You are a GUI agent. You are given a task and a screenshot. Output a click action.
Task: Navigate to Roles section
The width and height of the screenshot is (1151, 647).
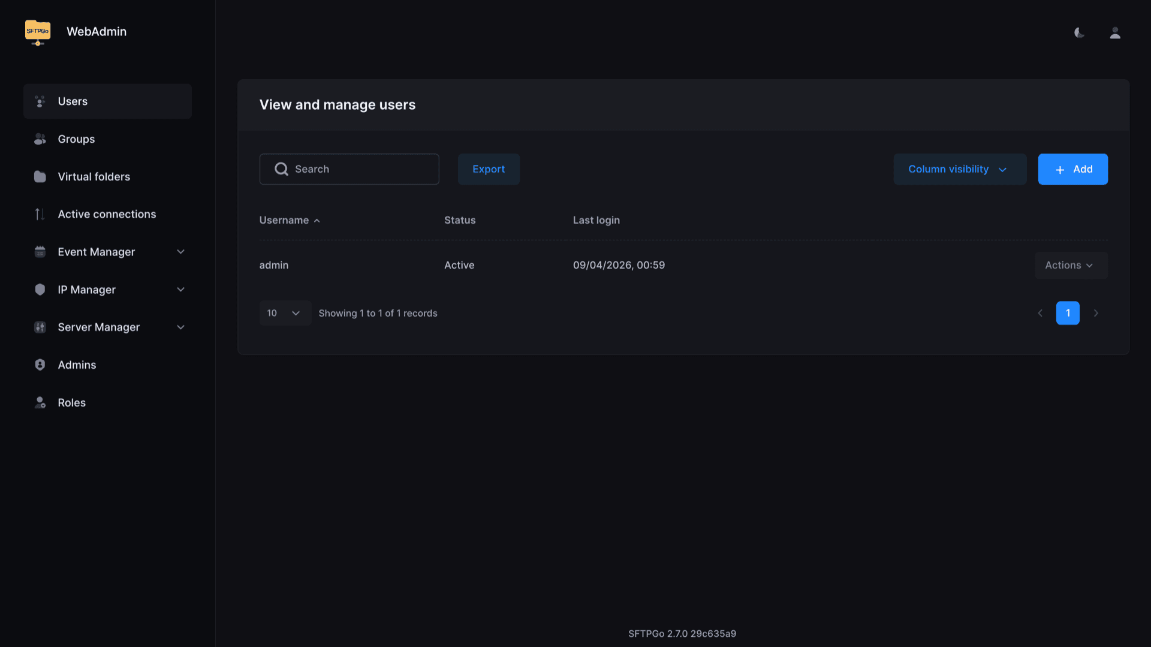[x=107, y=402]
